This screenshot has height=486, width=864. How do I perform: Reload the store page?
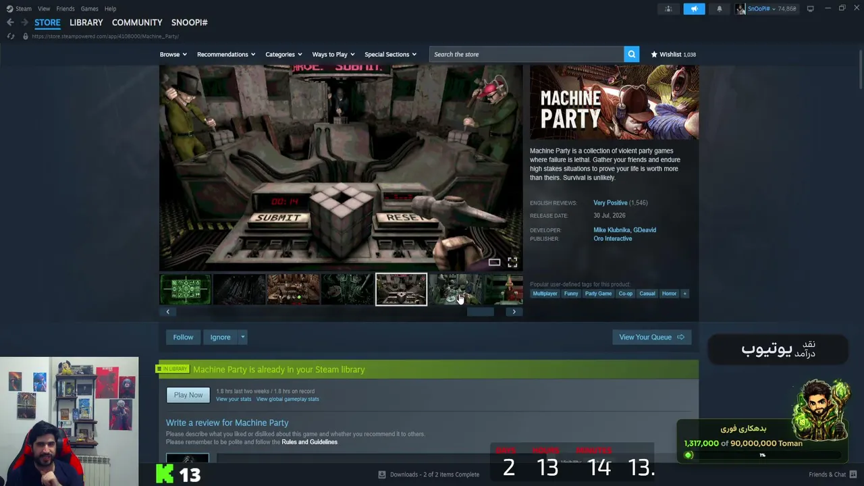click(x=11, y=36)
